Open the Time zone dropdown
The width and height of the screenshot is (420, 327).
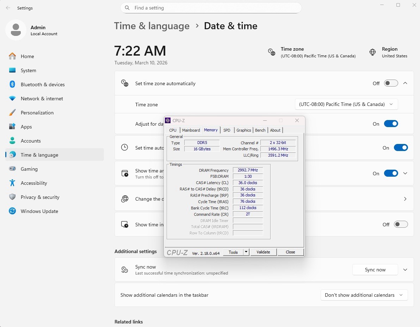[x=346, y=105]
